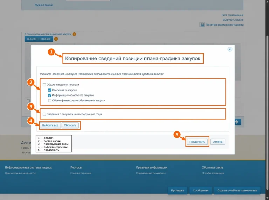
Task: Open Лист согласования link
Action: pos(233,15)
